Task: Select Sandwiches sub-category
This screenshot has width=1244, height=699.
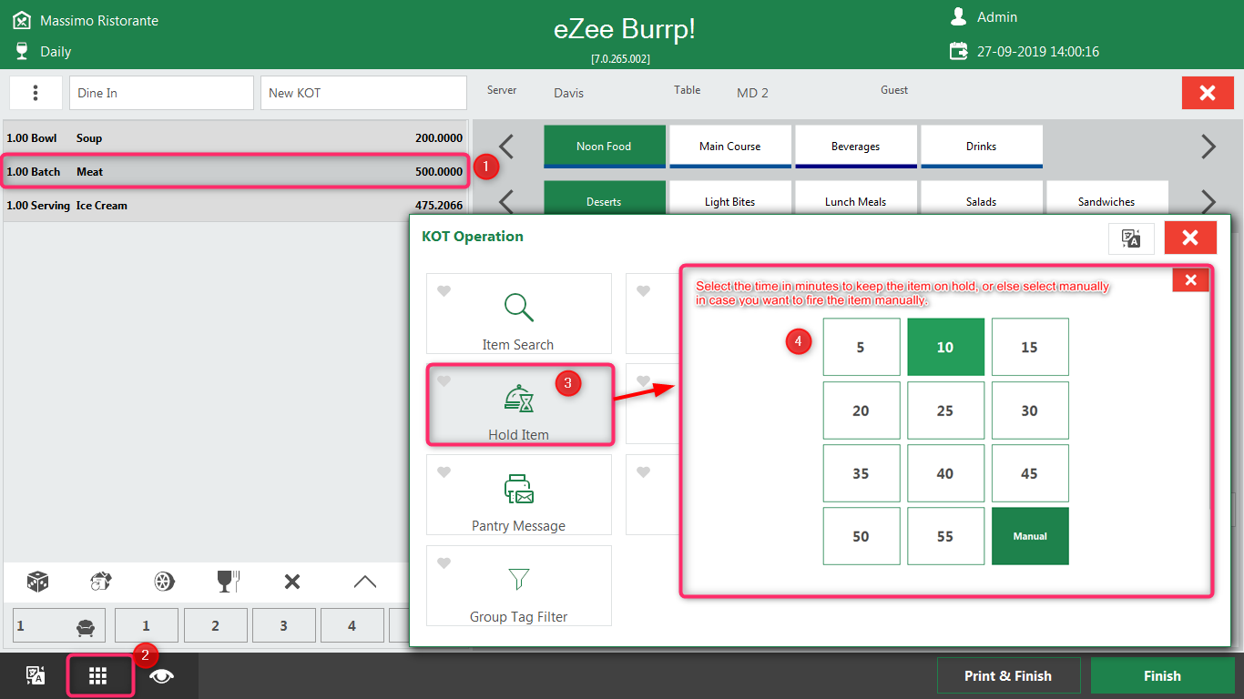Action: click(x=1107, y=198)
